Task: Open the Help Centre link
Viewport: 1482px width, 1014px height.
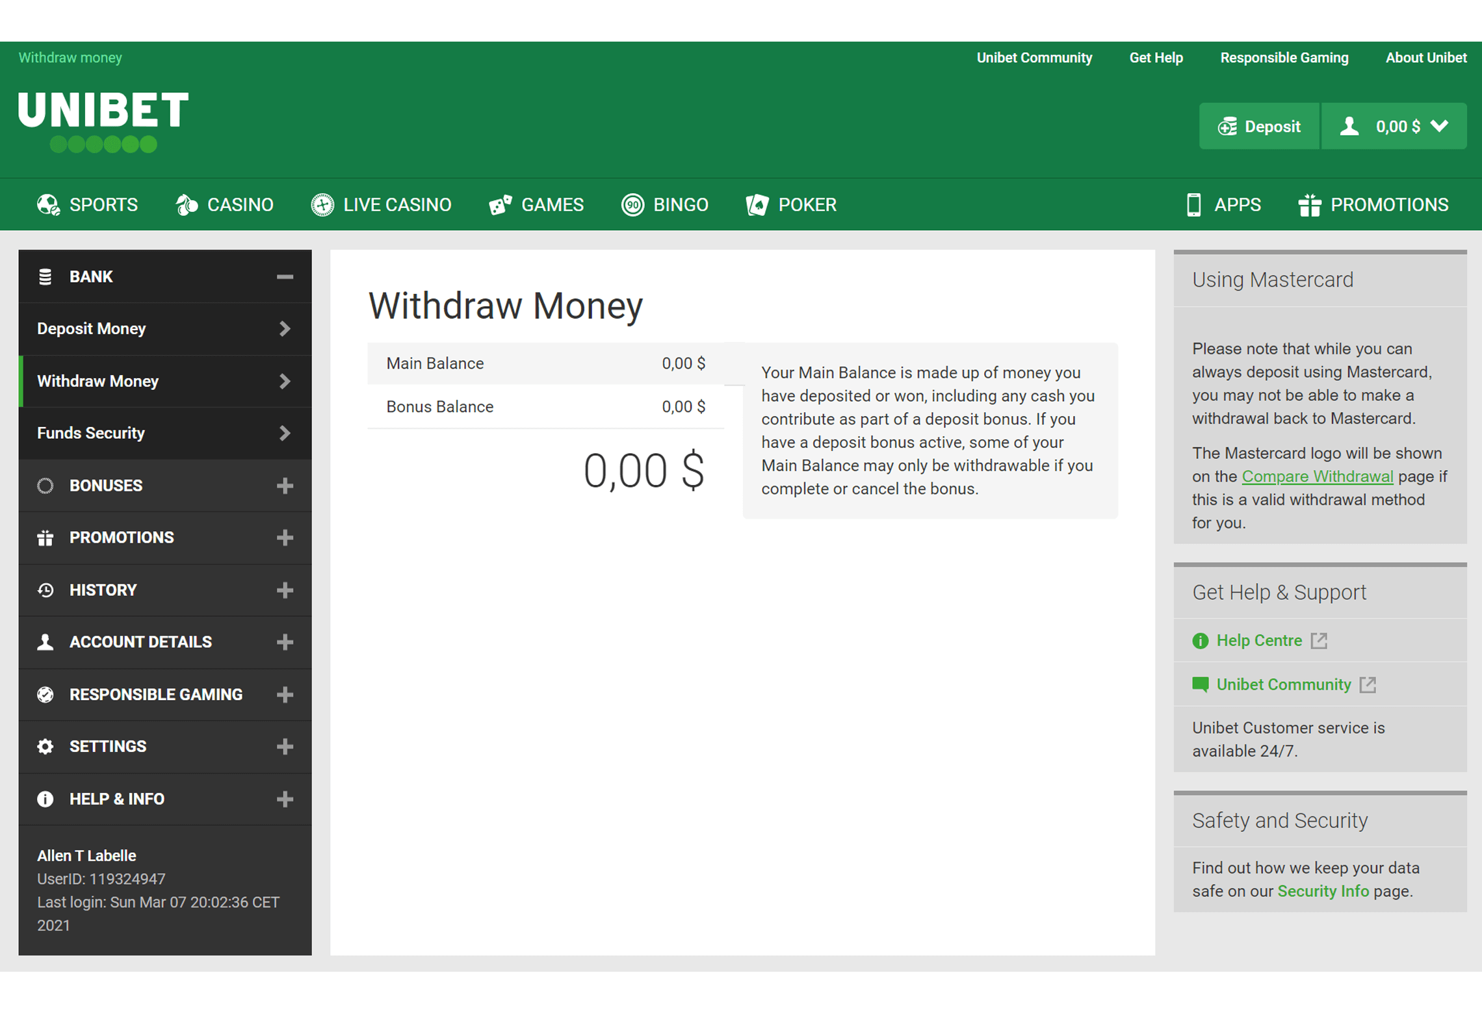Action: click(x=1259, y=641)
